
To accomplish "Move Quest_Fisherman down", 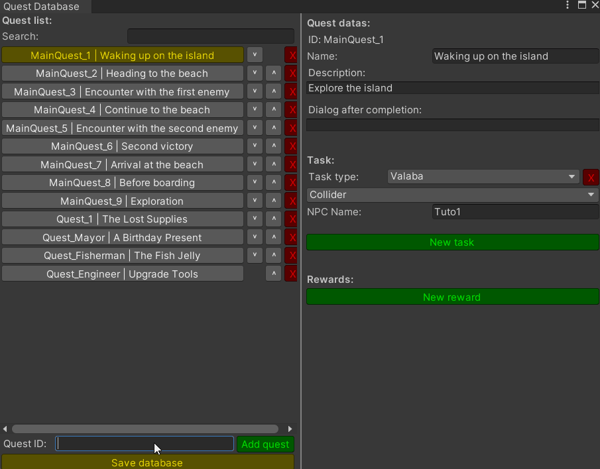I will [x=255, y=255].
